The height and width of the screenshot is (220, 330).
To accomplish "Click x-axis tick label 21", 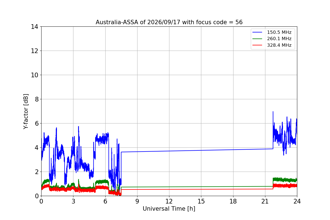I will pos(265,201).
